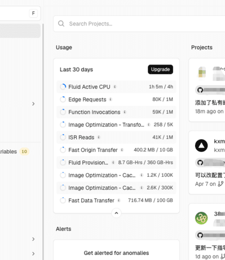The image size is (225, 260).
Task: Click progress ring for Fluid Active CPU
Action: pyautogui.click(x=63, y=86)
